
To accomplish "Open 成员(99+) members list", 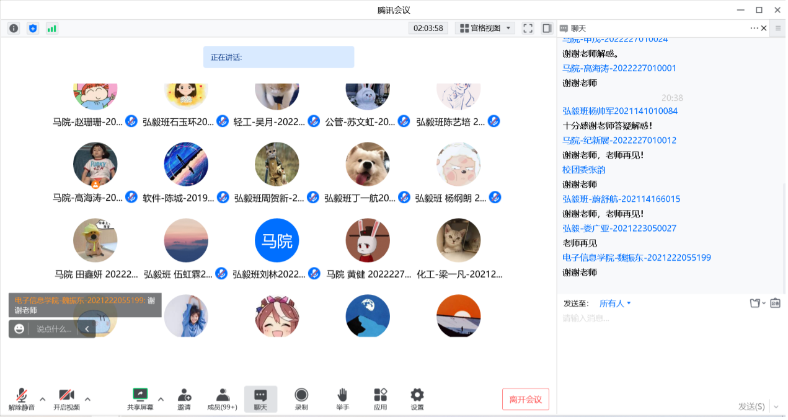I will (x=223, y=400).
